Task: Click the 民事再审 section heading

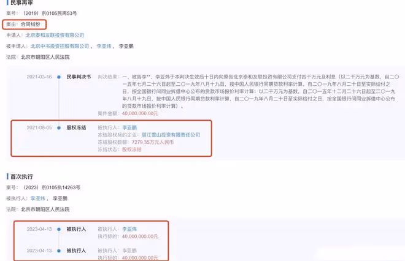Action: coord(21,2)
